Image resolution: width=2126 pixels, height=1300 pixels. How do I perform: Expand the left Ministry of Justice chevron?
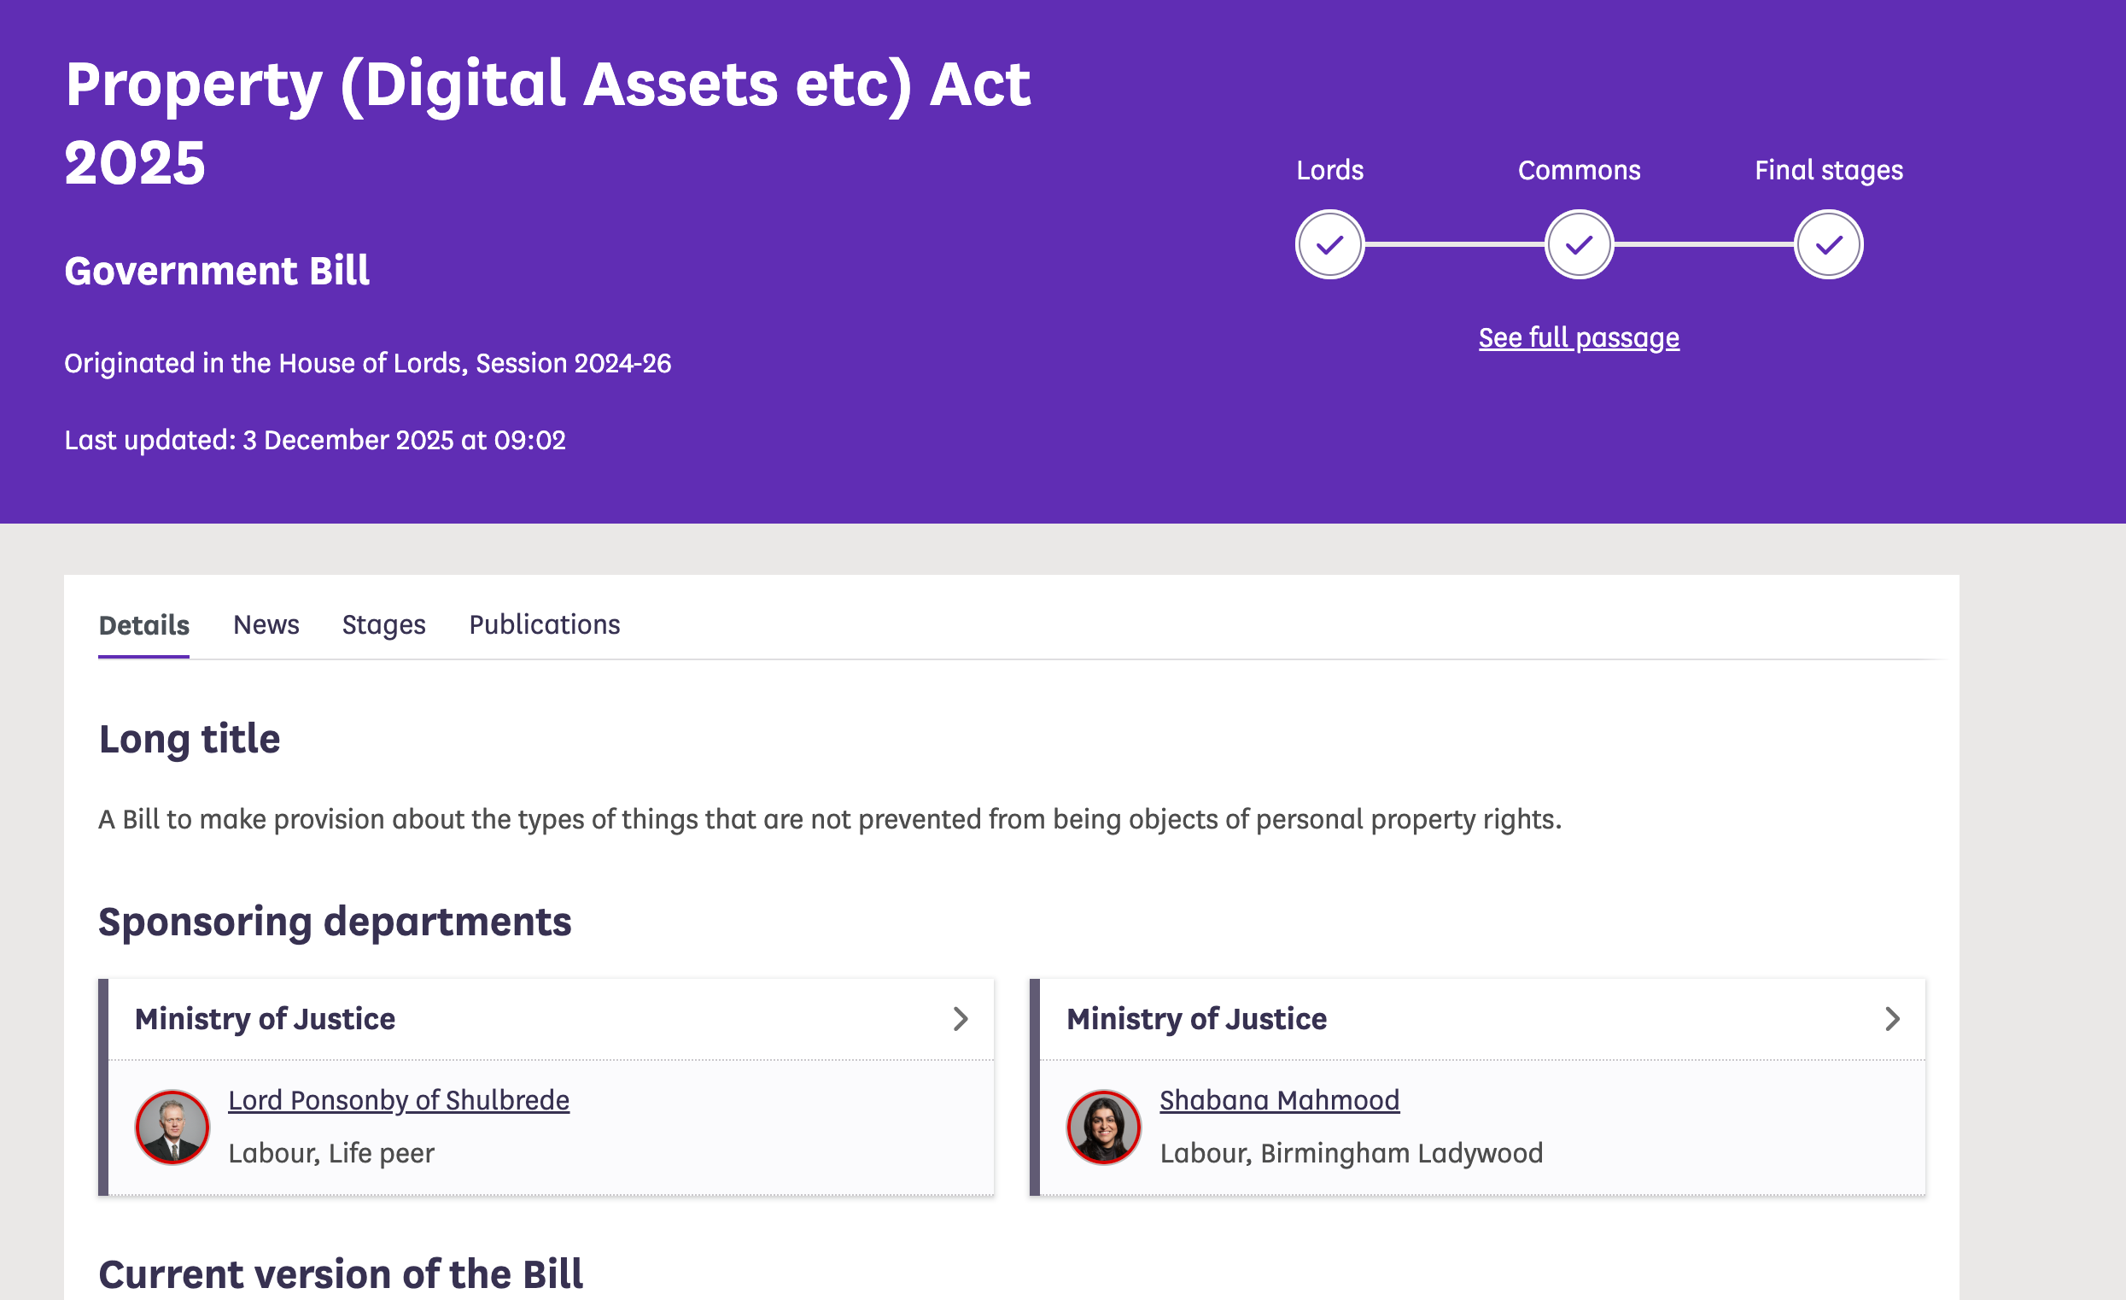pos(960,1019)
